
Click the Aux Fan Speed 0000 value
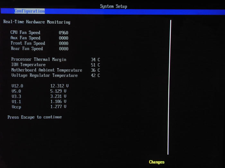tap(64, 38)
